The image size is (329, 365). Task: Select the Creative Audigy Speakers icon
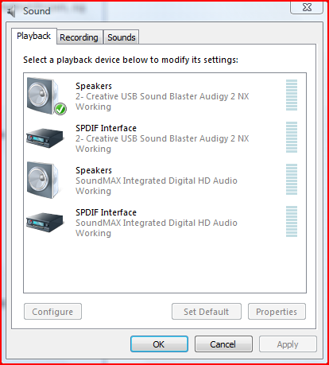(45, 95)
